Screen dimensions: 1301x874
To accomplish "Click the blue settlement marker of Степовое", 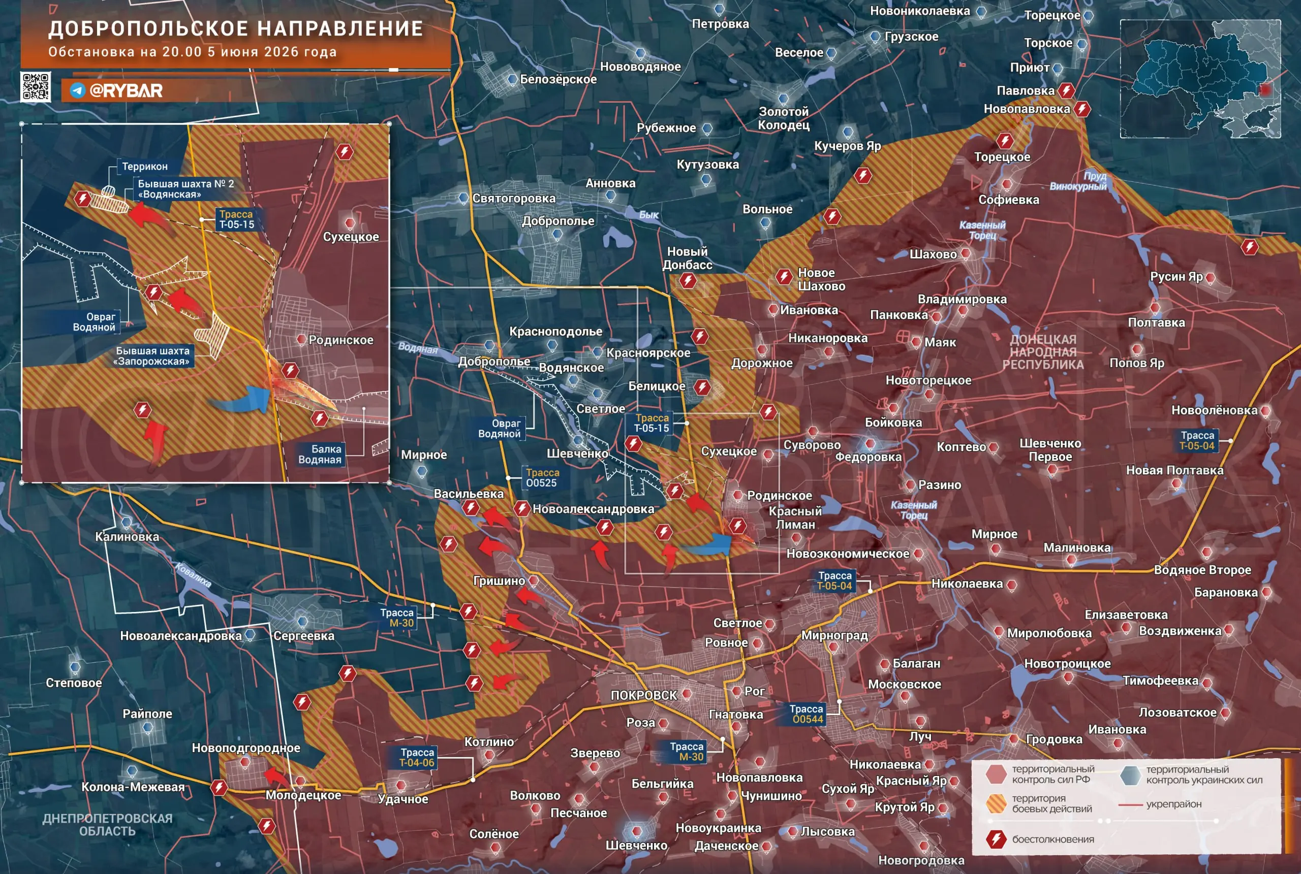I will (x=75, y=667).
